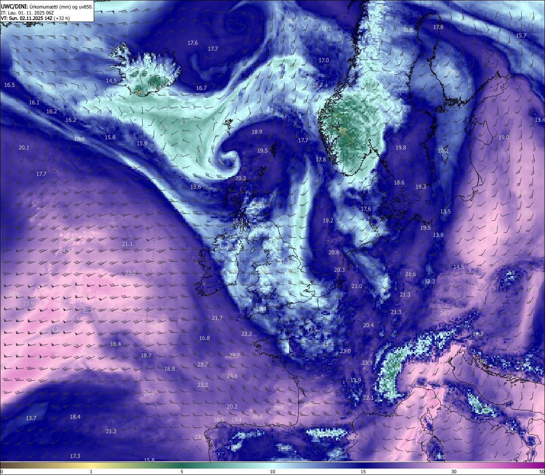Select the 13.5 map value

click(445, 212)
